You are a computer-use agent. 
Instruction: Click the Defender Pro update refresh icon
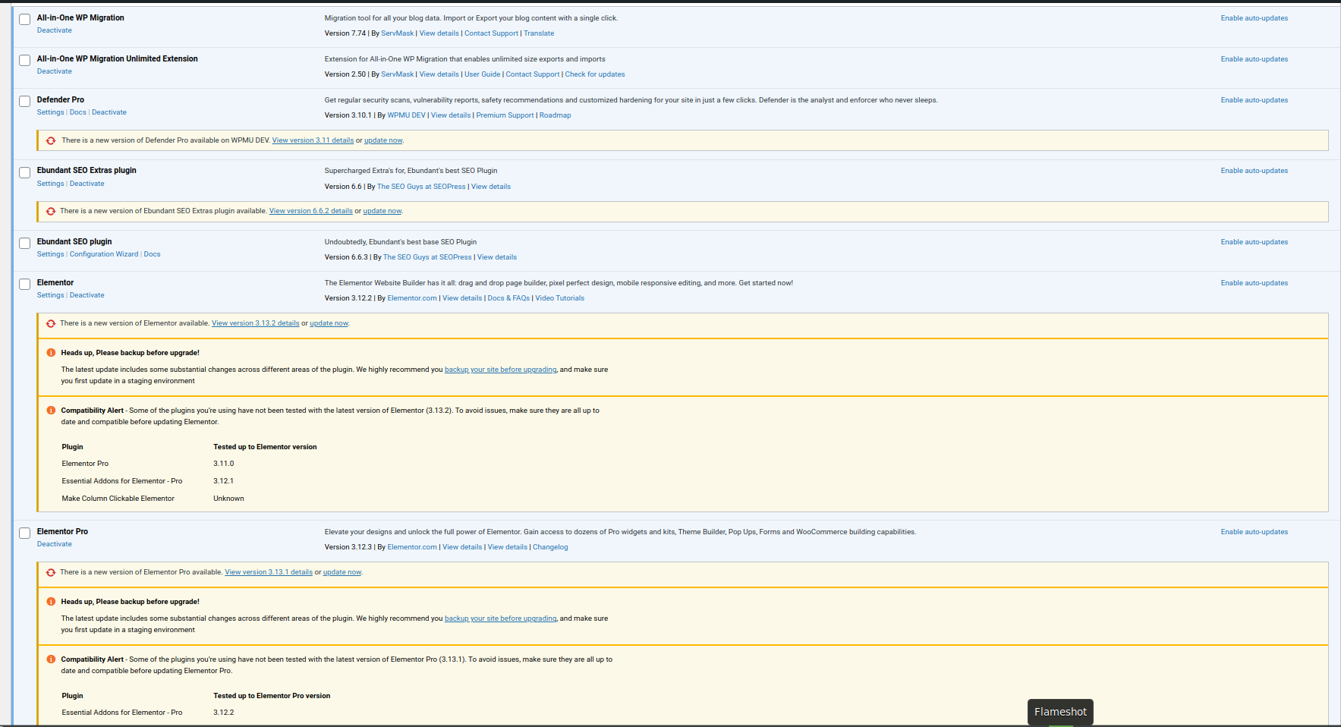[51, 140]
